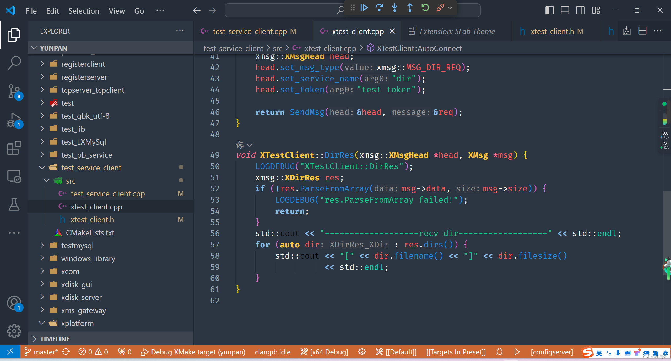Image resolution: width=671 pixels, height=361 pixels.
Task: Continue debugging from debug toolbar
Action: 364,8
